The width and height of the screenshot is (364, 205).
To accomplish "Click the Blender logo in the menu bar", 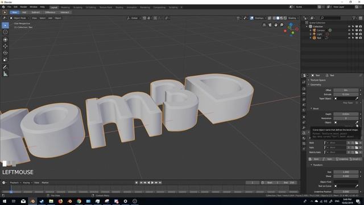I will (3, 7).
